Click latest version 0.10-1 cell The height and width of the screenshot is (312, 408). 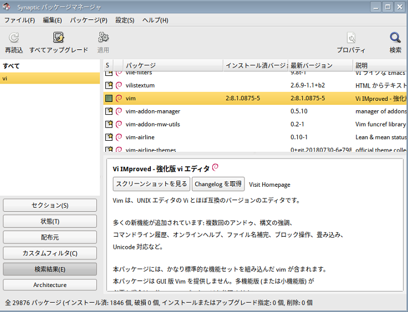299,137
